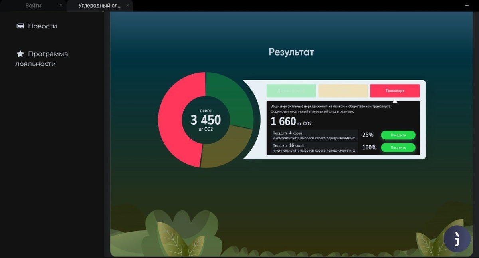
Task: Close the Углеродный сл... tab
Action: (127, 6)
